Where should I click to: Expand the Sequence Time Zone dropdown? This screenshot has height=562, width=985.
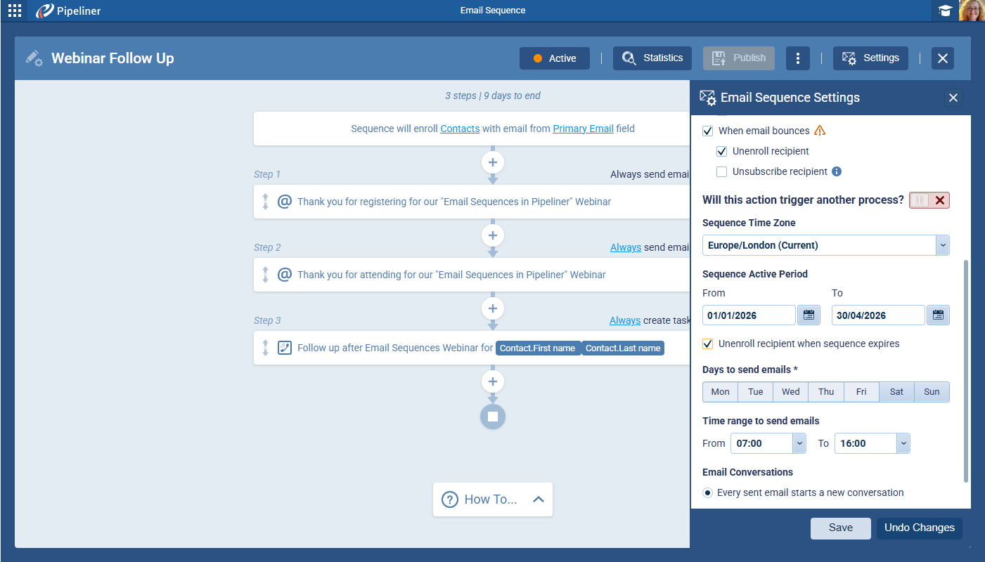[942, 245]
